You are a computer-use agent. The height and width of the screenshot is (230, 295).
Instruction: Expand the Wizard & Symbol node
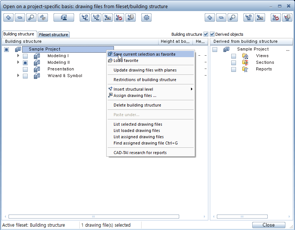click(18, 76)
